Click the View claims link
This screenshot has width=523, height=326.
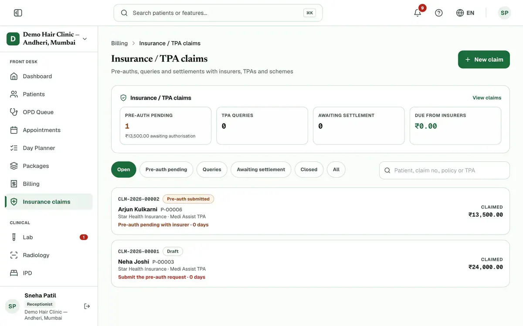487,98
